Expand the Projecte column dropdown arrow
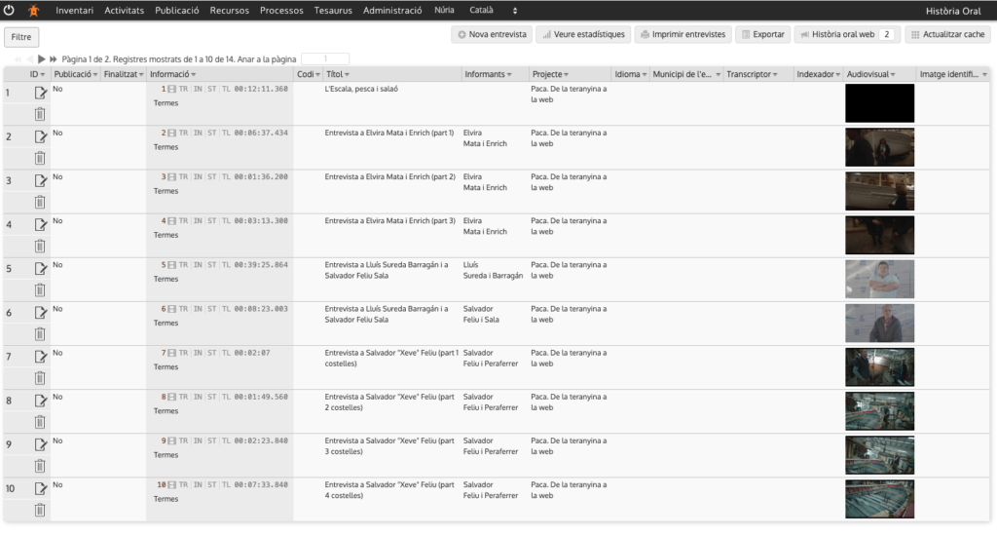This screenshot has height=536, width=997. pos(566,75)
